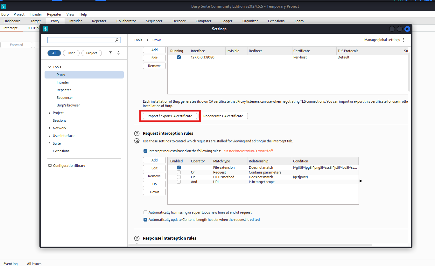Click the Burp Suite logo in main title bar
The image size is (435, 266).
tap(3, 6)
